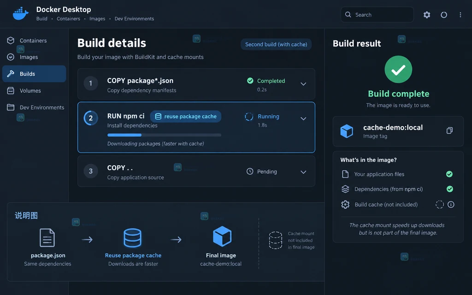Click the green Build complete checkmark

pos(398,70)
